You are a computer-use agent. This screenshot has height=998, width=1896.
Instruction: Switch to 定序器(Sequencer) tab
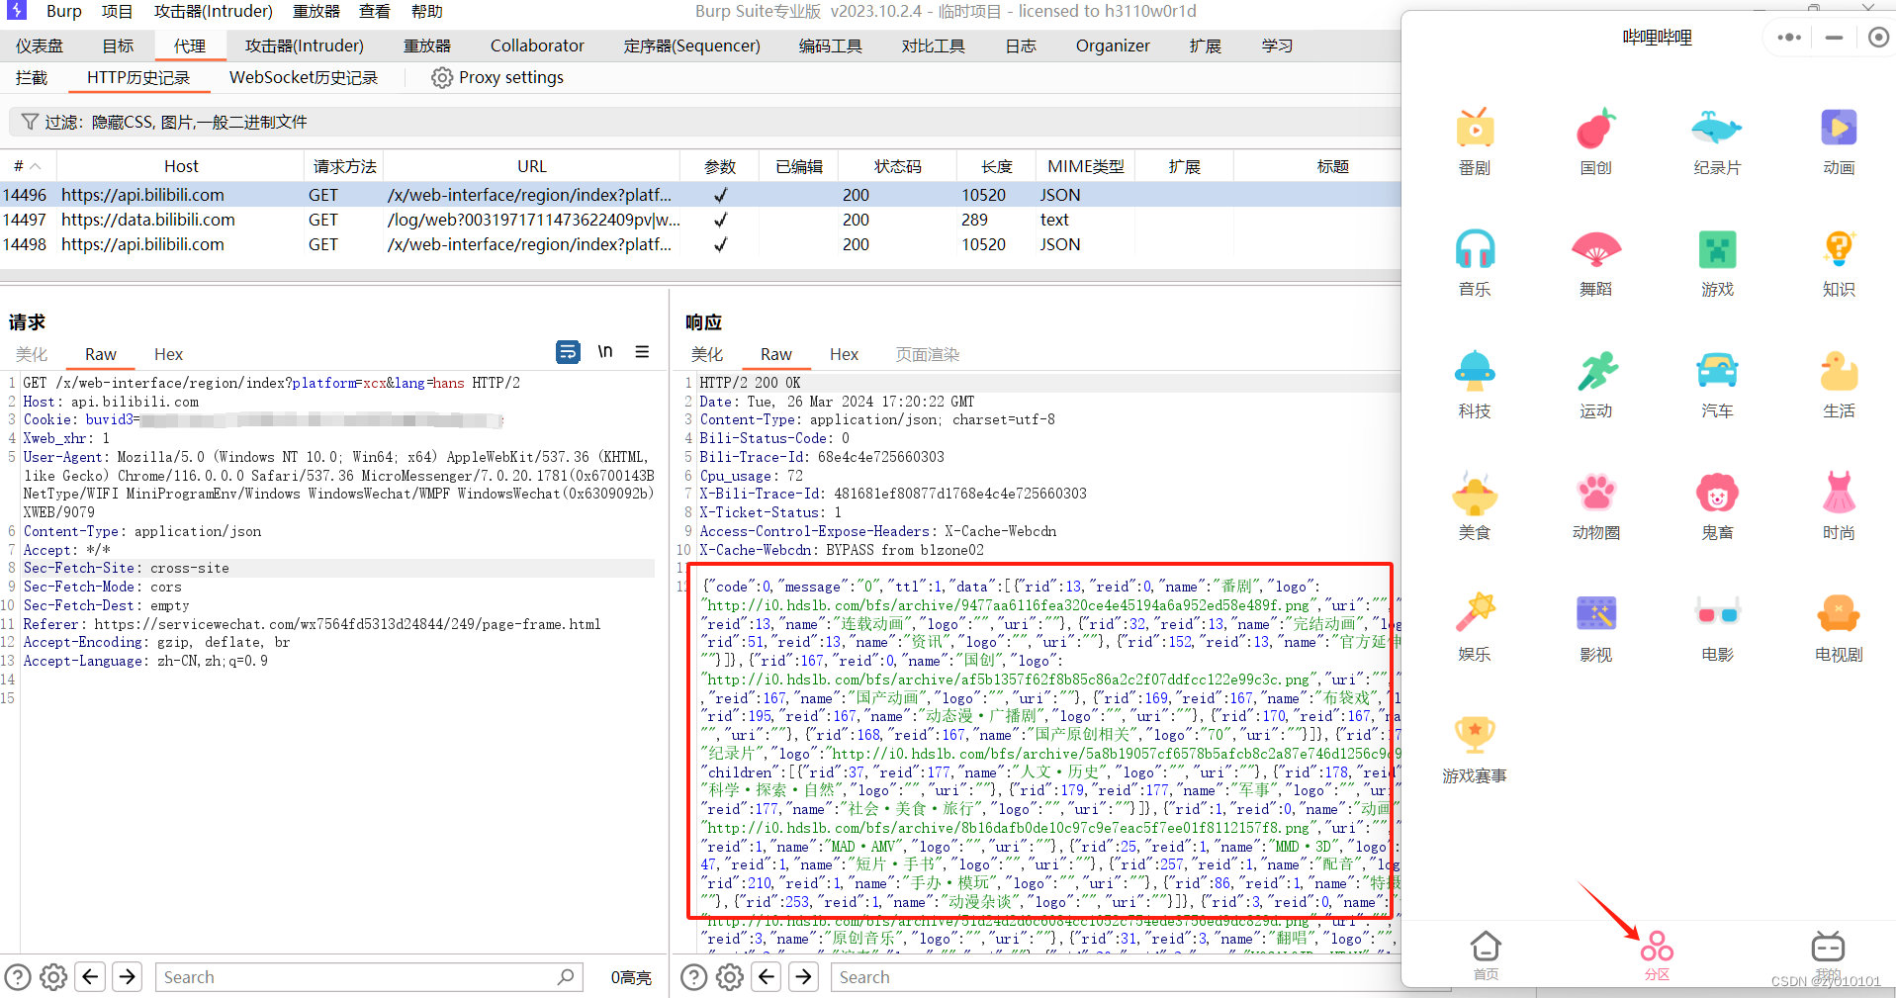click(692, 45)
